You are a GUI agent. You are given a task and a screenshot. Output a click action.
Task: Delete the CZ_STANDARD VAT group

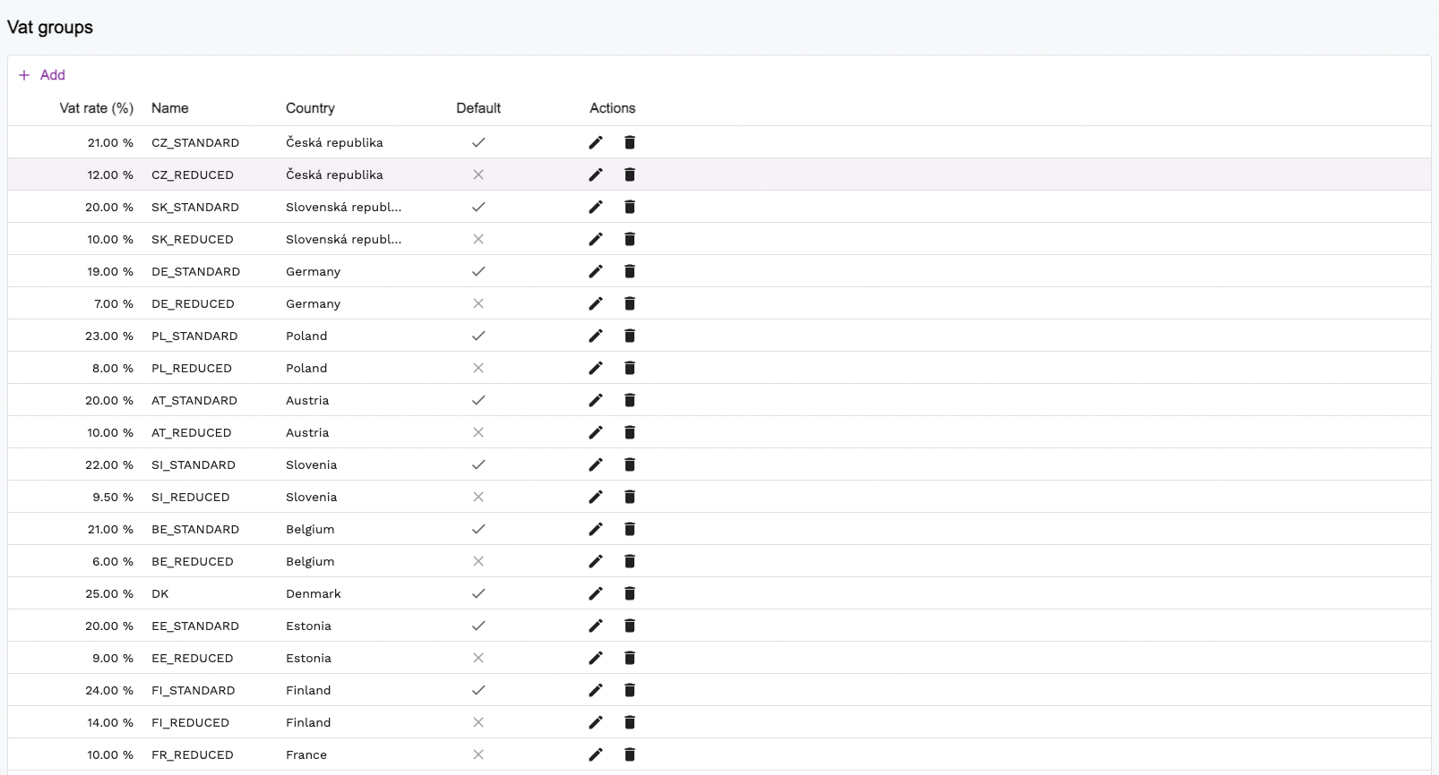(630, 142)
